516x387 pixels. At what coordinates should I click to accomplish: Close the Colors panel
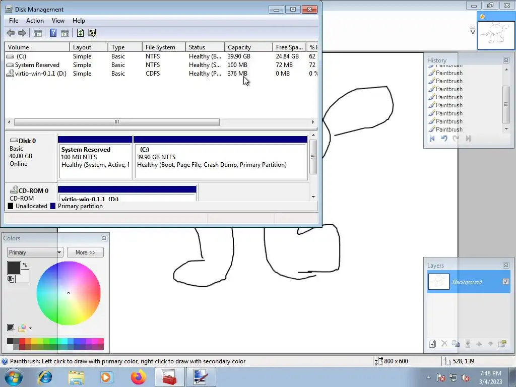(x=104, y=238)
